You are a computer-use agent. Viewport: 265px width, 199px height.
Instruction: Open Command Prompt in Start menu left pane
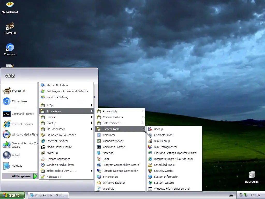[x=20, y=114]
